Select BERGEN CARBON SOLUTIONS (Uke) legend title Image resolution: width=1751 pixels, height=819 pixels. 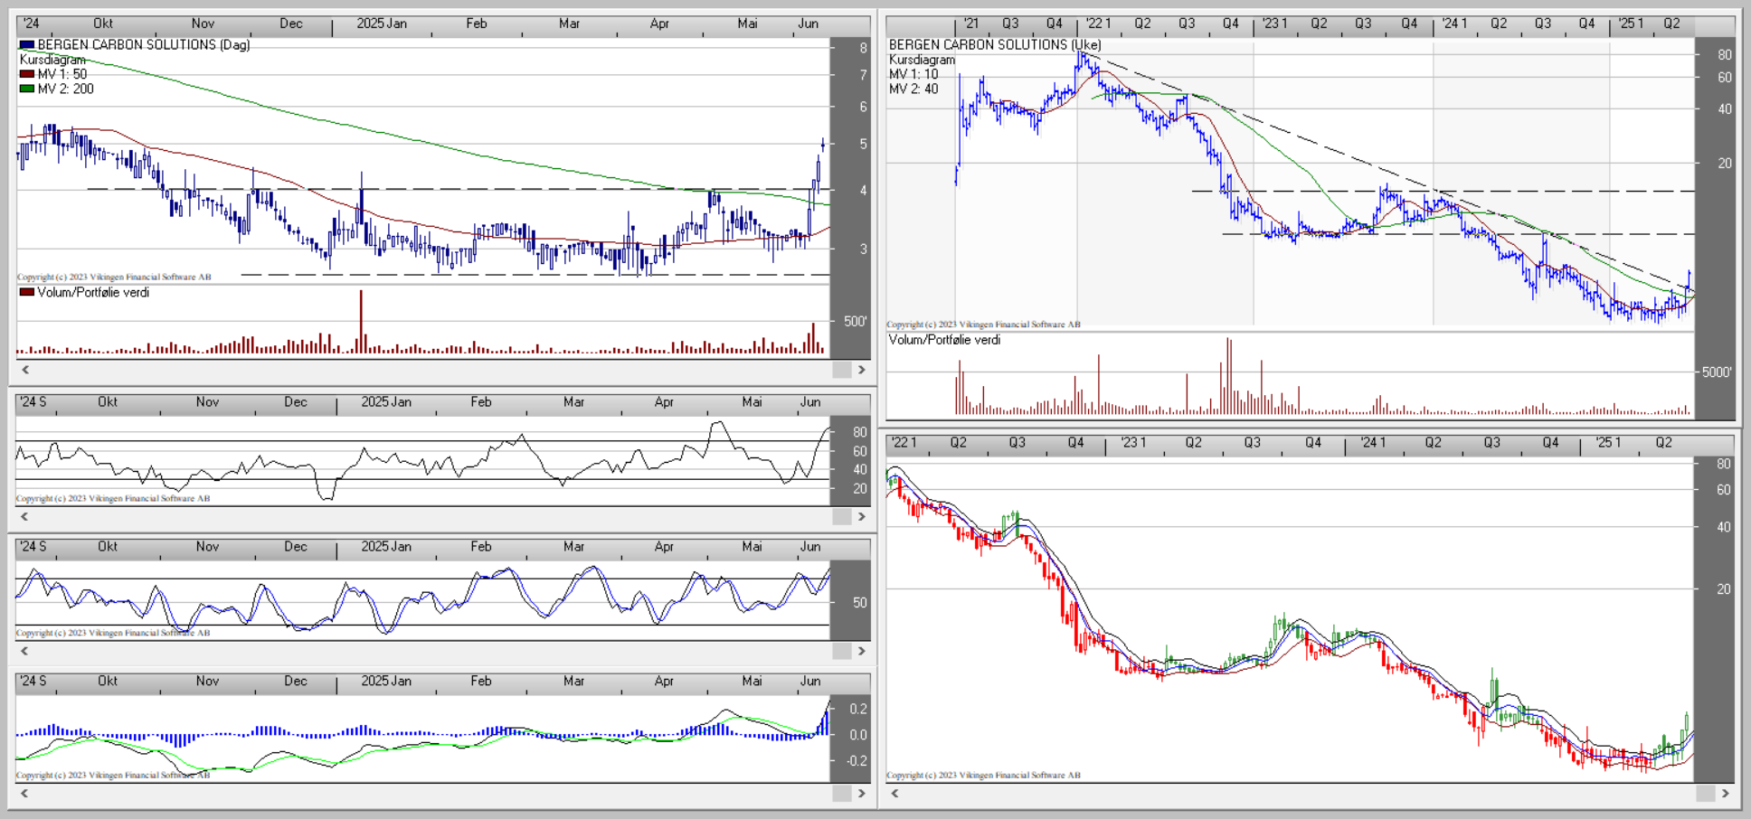click(x=995, y=44)
